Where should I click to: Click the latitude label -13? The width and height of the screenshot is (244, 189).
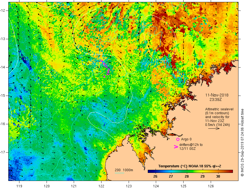(x=3, y=39)
